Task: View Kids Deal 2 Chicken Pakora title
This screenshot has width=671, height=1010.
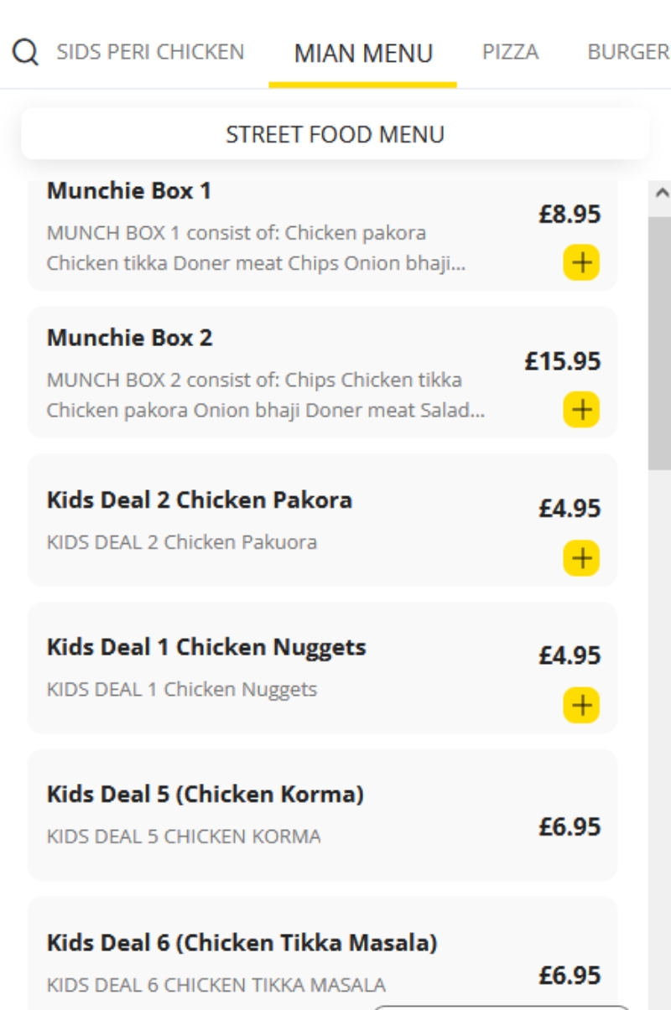Action: point(200,500)
